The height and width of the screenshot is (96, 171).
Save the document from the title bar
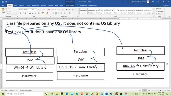coord(3,2)
